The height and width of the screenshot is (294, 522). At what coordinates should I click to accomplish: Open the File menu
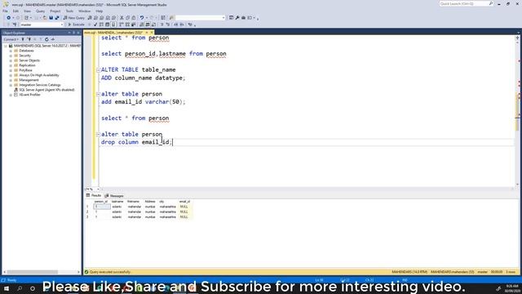(x=6, y=11)
